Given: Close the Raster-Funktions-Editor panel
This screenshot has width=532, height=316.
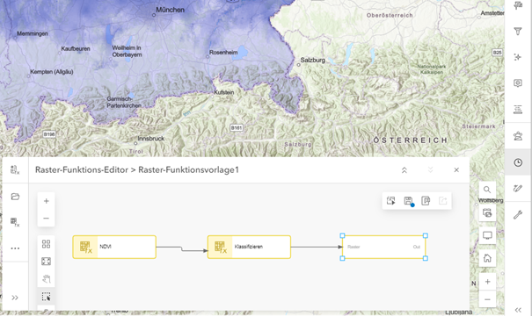Looking at the screenshot, I should [x=456, y=170].
